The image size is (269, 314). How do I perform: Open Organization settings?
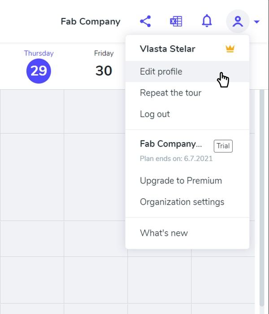tap(182, 202)
